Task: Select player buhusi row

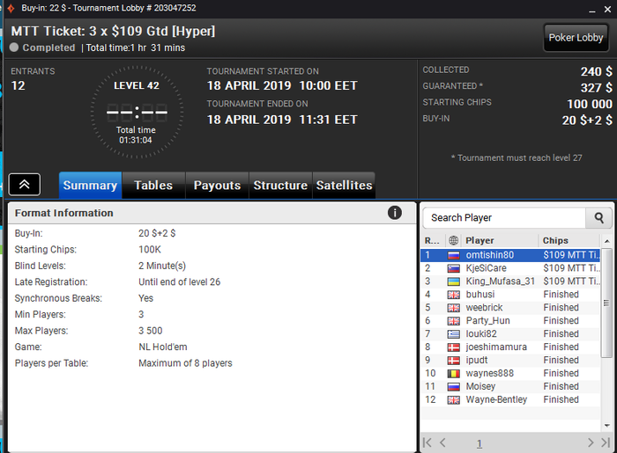Action: [x=510, y=295]
